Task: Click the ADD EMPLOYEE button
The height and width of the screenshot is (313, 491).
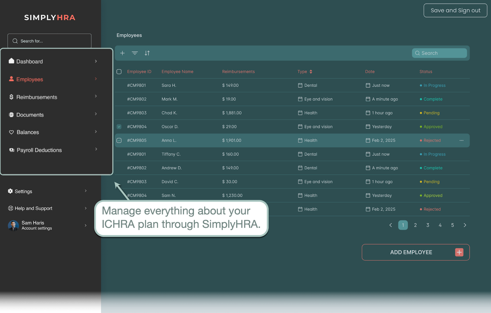Action: coord(416,252)
